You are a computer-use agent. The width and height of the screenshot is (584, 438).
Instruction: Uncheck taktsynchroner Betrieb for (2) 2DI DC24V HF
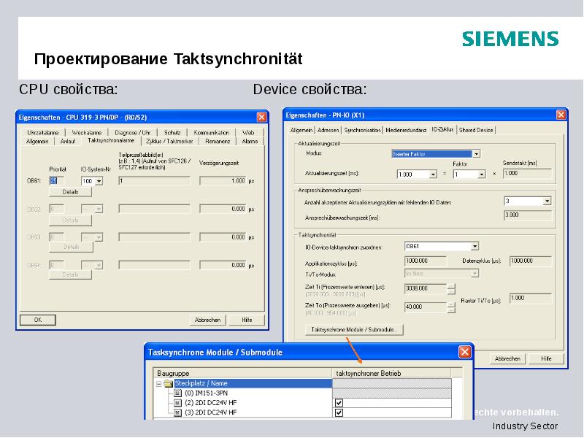click(x=339, y=403)
